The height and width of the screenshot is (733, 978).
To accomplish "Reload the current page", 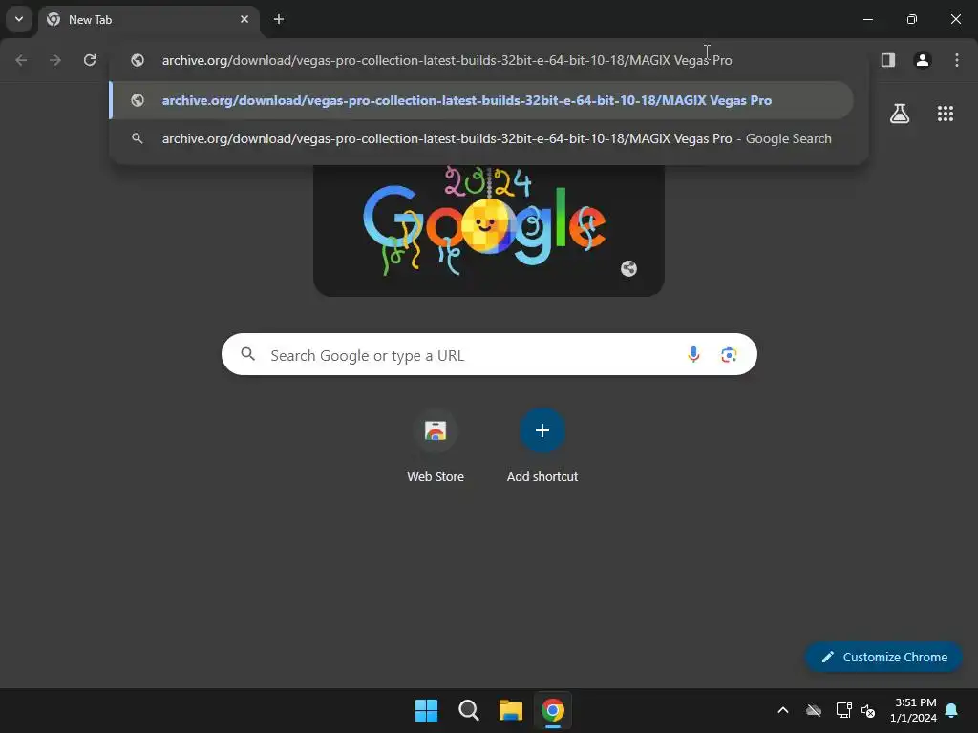I will [90, 60].
